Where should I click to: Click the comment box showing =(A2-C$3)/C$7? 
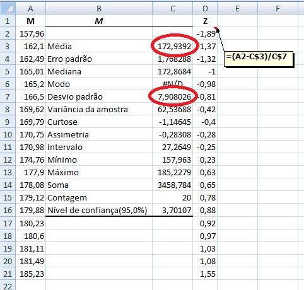click(x=259, y=59)
